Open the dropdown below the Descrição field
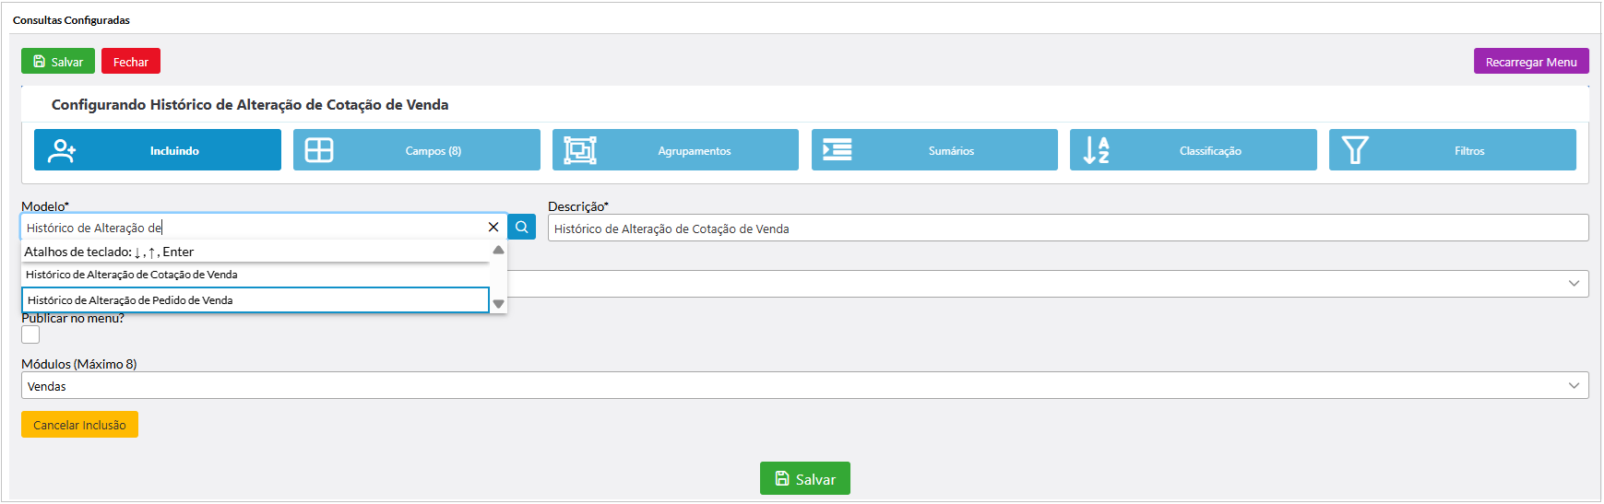This screenshot has width=1604, height=504. (x=1574, y=284)
